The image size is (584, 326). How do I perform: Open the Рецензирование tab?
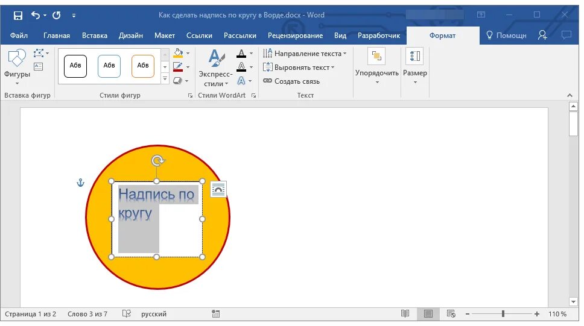tap(296, 36)
